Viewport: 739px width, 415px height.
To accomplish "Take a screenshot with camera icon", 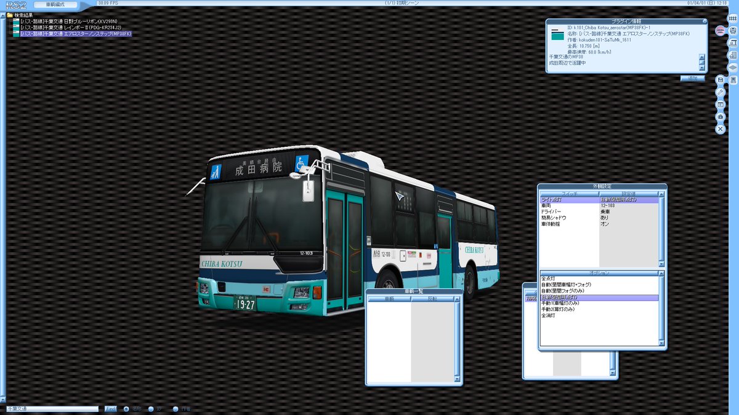I will pyautogui.click(x=720, y=117).
